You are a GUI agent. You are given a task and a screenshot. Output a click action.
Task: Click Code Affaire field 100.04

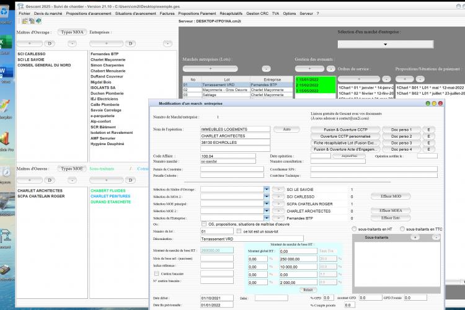(228, 156)
